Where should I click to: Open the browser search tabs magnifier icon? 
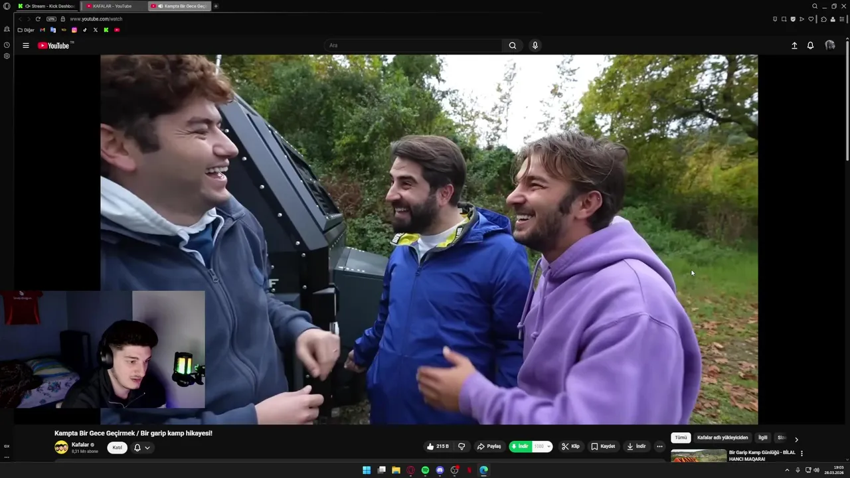815,6
